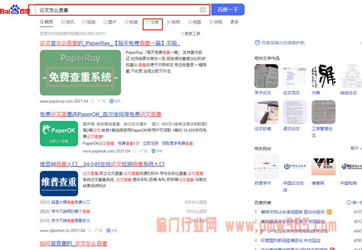Click the 保障 badge under www.yijiashun.cn

click(x=113, y=230)
